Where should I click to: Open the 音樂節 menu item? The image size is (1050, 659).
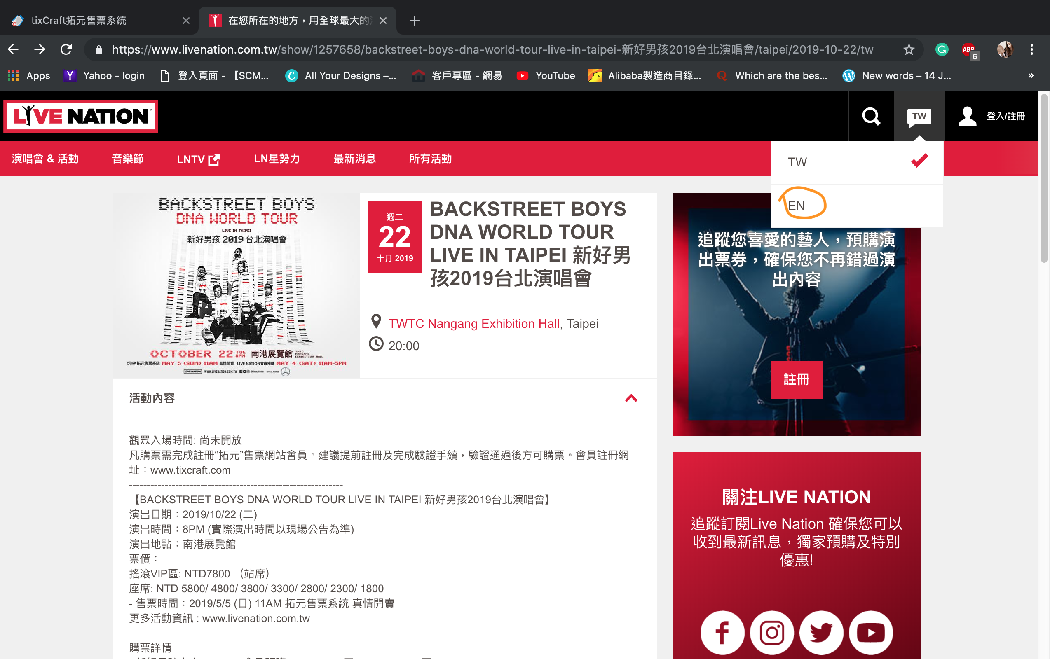click(128, 159)
